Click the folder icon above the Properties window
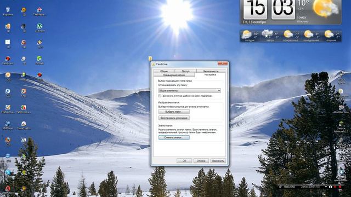Viewport: 351px width, 197px height. coord(150,59)
